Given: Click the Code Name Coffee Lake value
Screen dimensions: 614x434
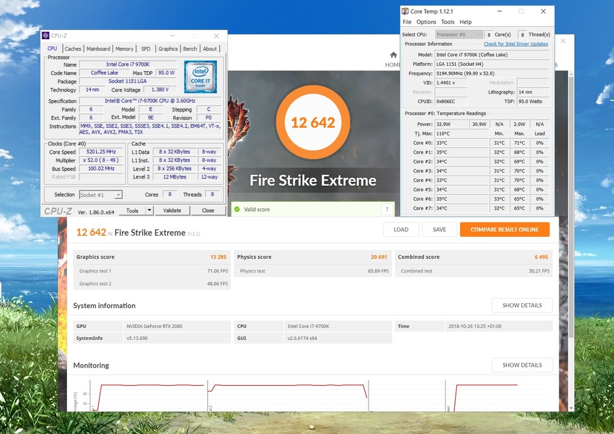Looking at the screenshot, I should point(104,73).
